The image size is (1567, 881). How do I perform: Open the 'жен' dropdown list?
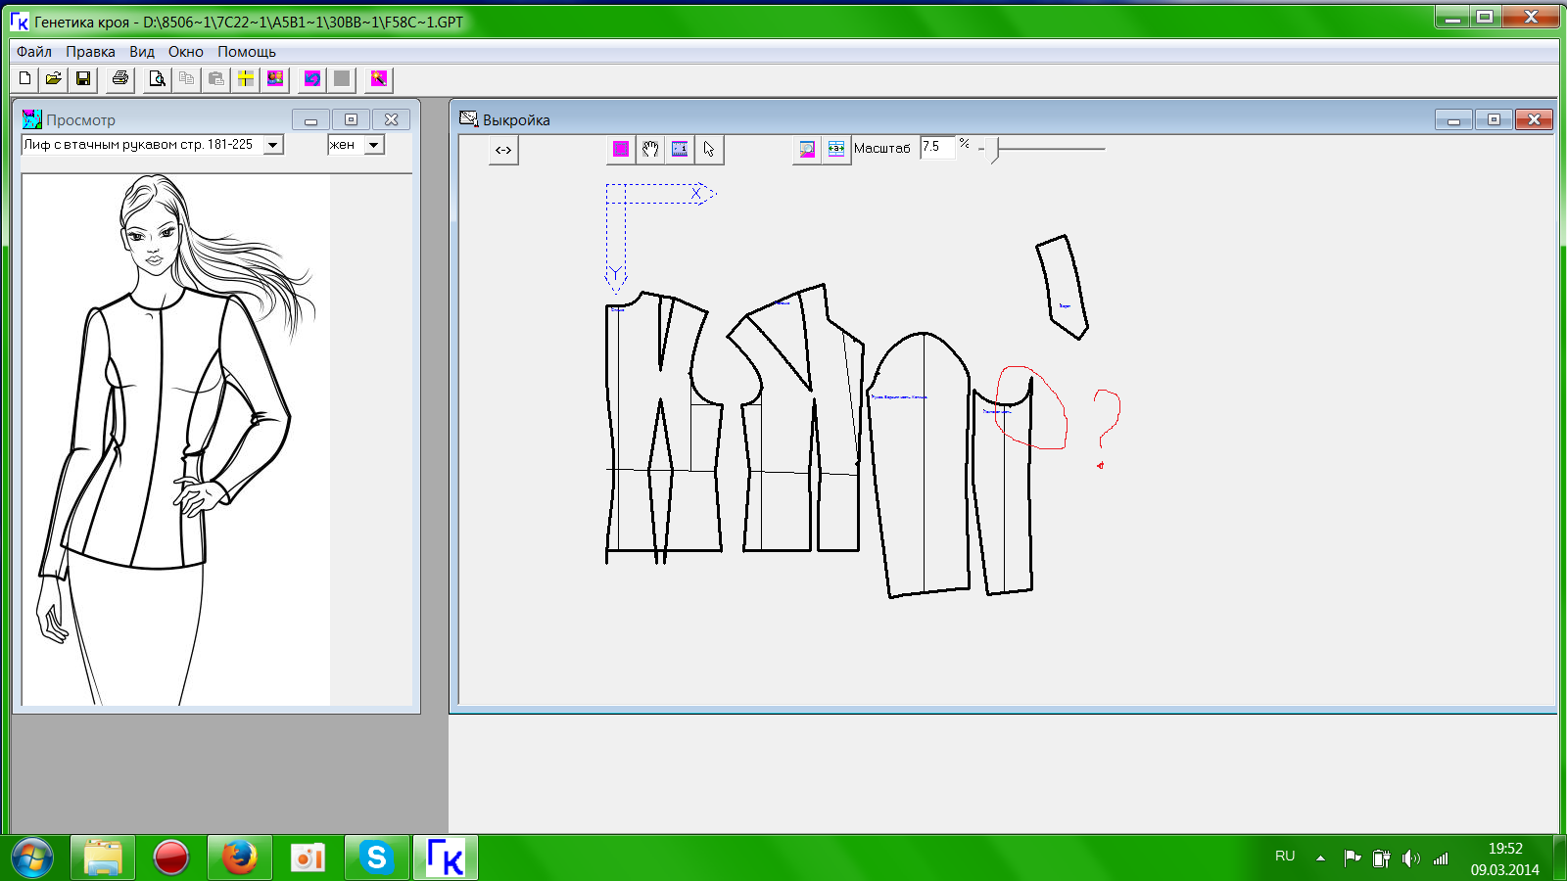coord(373,145)
